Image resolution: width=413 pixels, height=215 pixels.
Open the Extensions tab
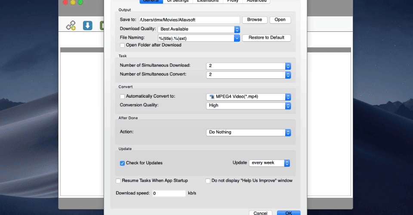208,1
